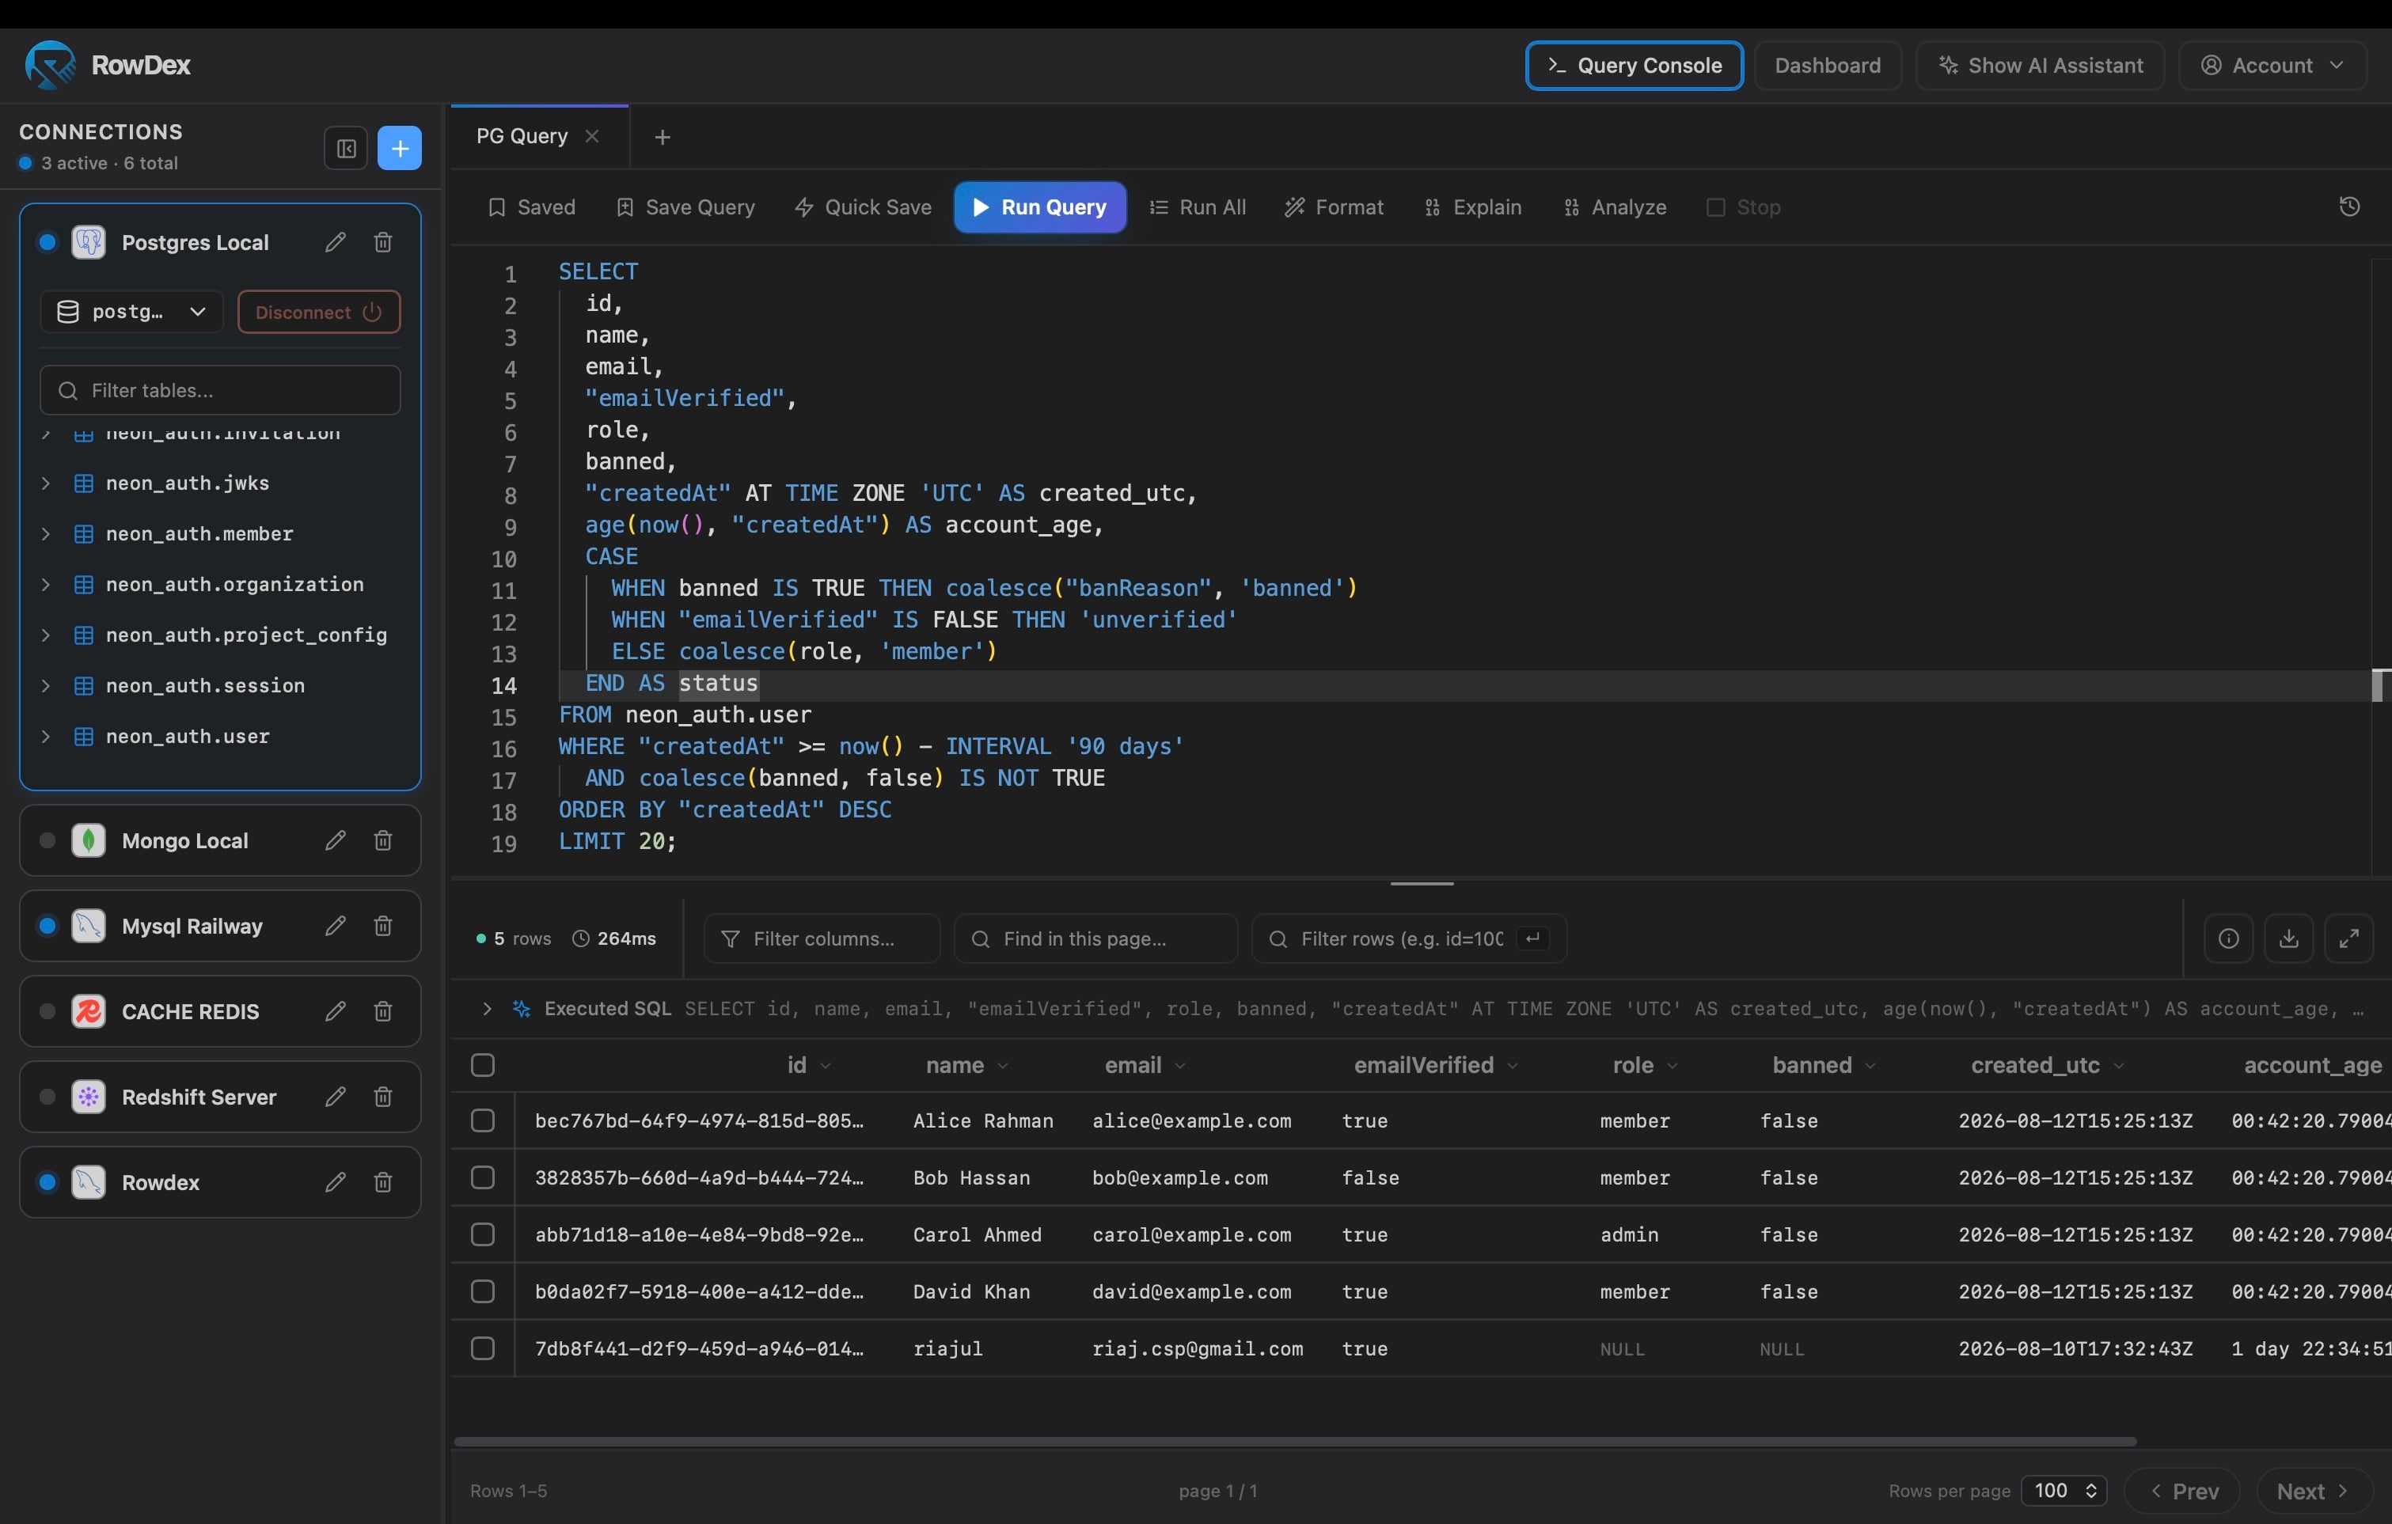Run the query

[x=1040, y=207]
